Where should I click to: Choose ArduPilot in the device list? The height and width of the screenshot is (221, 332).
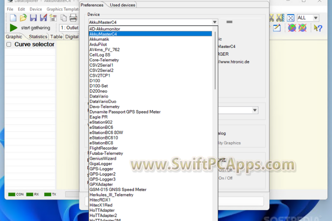tap(150, 44)
